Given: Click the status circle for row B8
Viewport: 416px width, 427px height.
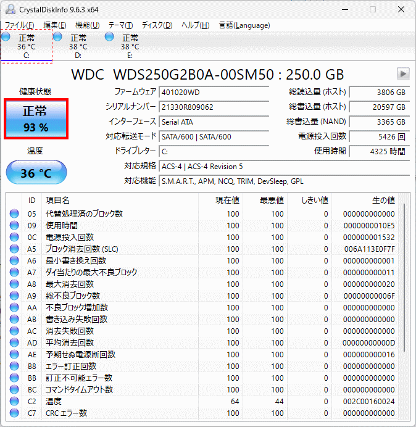Looking at the screenshot, I should (14, 367).
